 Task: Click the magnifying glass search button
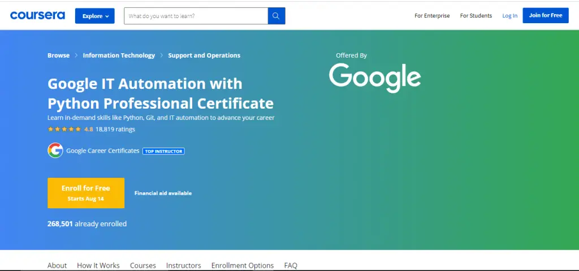click(x=276, y=16)
